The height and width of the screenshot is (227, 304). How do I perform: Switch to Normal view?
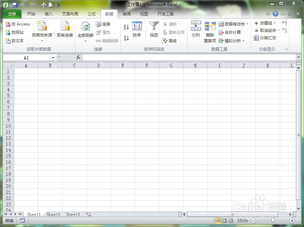(218, 221)
